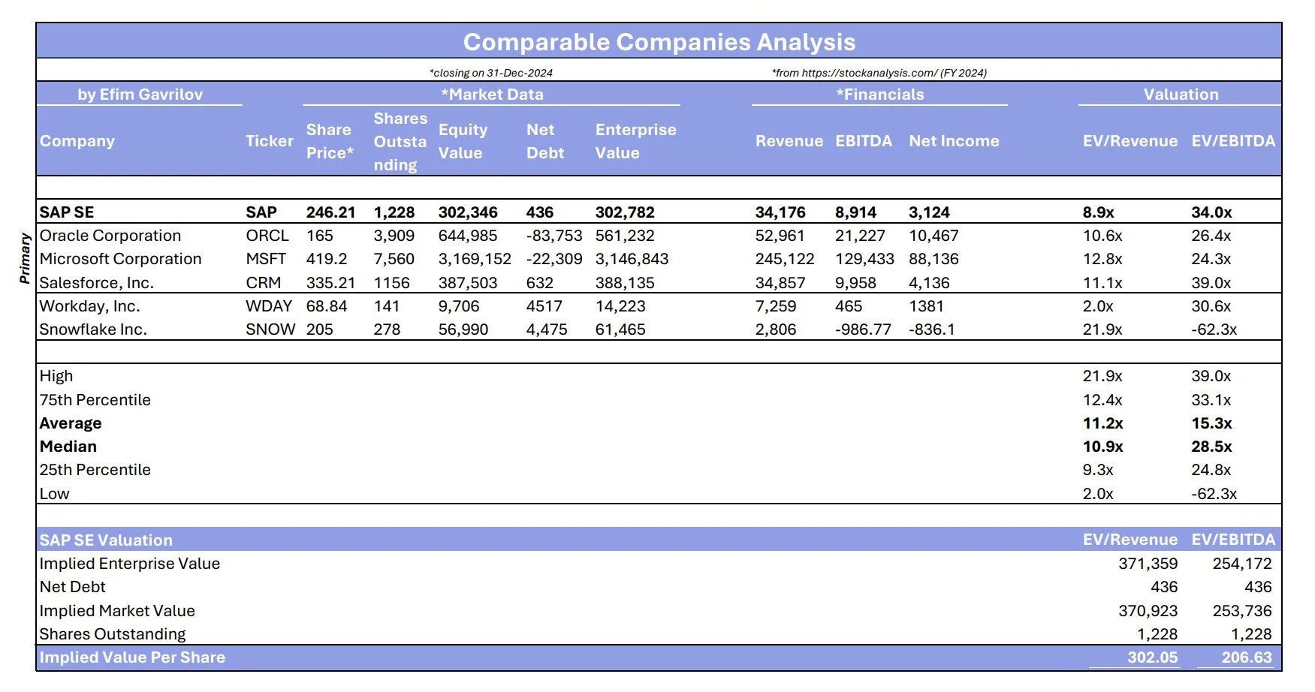1315x692 pixels.
Task: Select the 'Median' row label
Action: tap(68, 447)
